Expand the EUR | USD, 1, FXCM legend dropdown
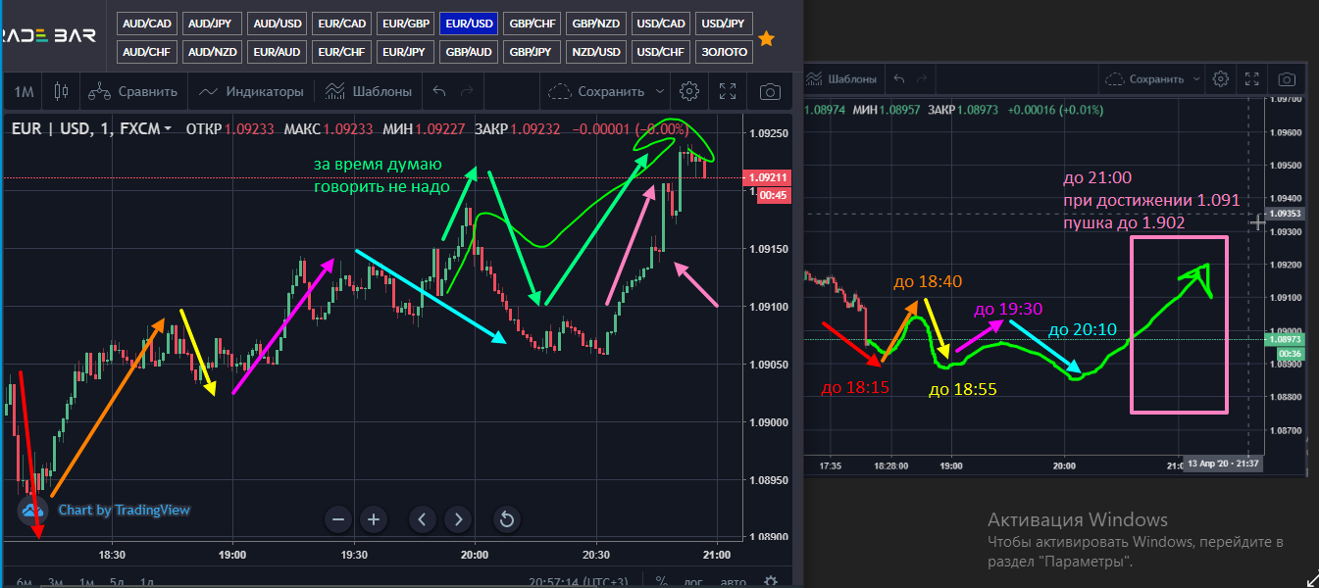1319x588 pixels. tap(169, 128)
